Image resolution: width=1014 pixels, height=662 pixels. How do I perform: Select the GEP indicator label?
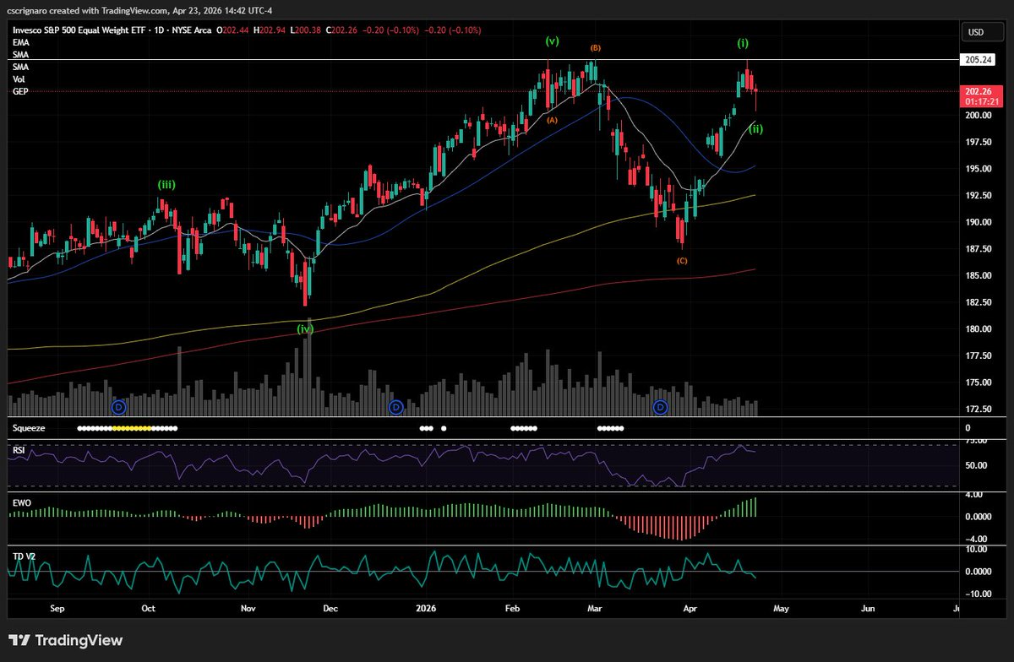(x=19, y=90)
